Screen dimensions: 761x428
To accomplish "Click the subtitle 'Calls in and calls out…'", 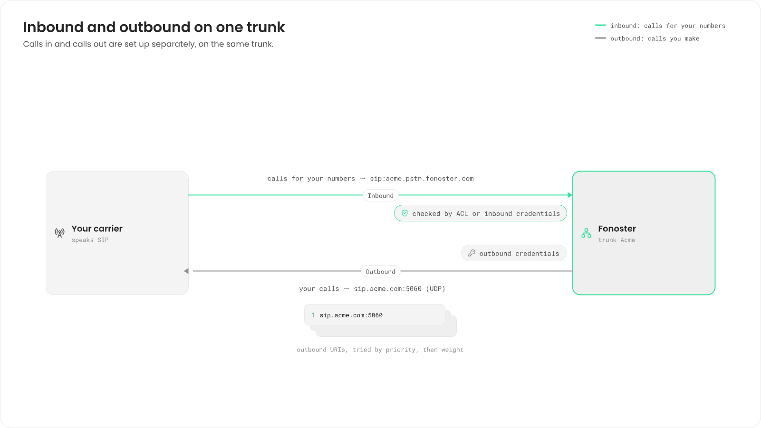I will coord(148,44).
